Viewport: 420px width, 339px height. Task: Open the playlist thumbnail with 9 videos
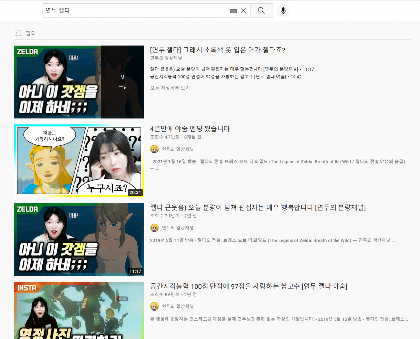point(79,82)
